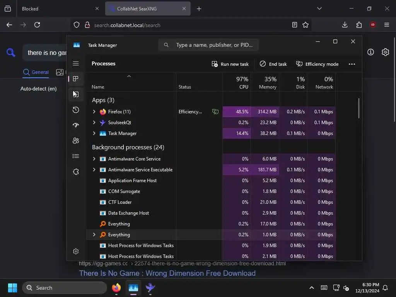Click Firefox efficiency mode leaf icon
Viewport: 396px width, 297px height.
click(215, 112)
